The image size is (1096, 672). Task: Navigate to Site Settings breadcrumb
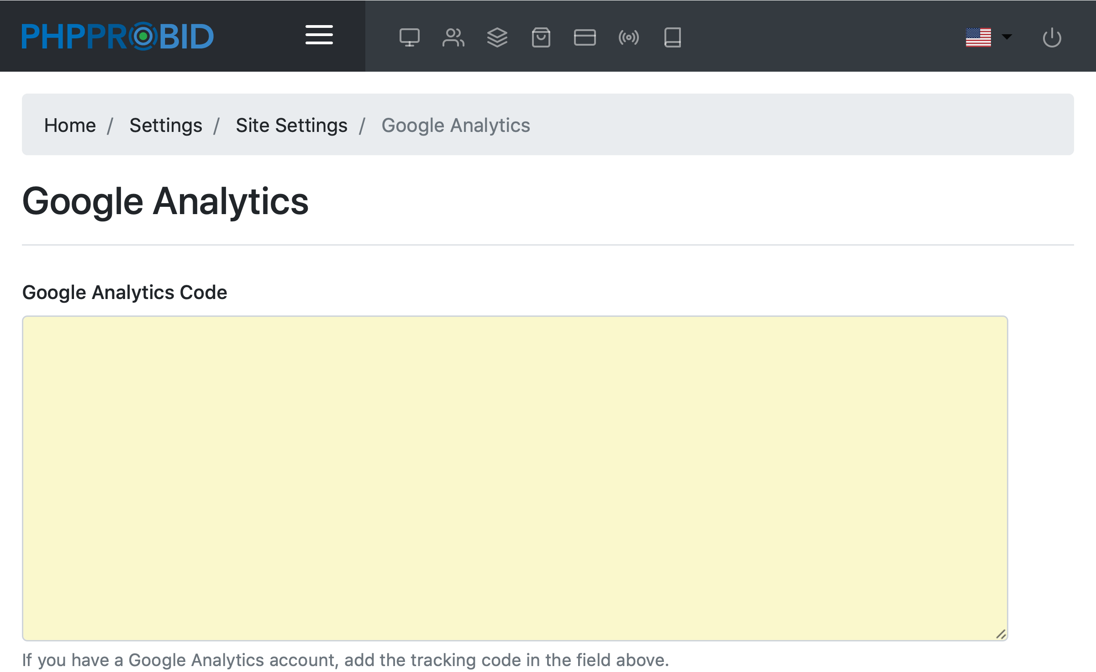click(291, 125)
